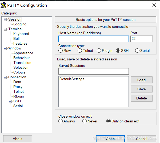Viewport: 160px width, 143px height.
Task: Collapse the Session tree node
Action: (x=5, y=20)
